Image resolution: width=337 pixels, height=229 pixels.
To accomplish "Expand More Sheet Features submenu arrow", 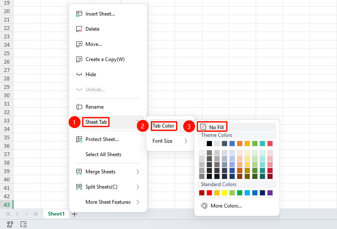I will (x=138, y=202).
